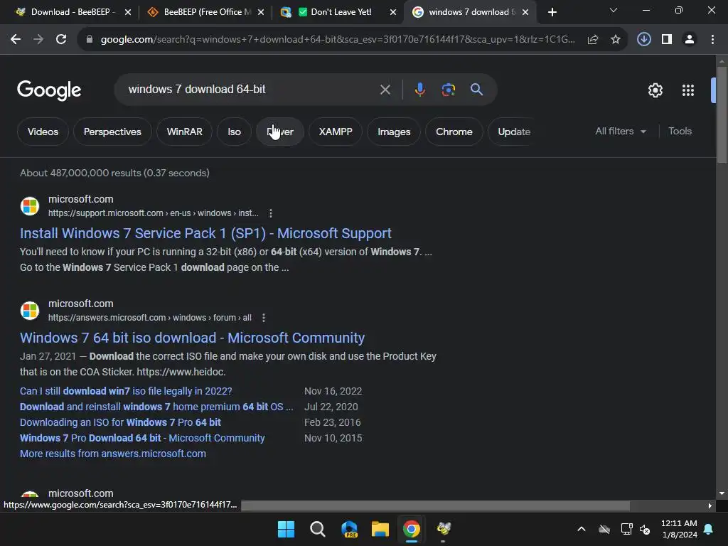The image size is (728, 546).
Task: Select the Perspectives filter chip
Action: pos(112,132)
